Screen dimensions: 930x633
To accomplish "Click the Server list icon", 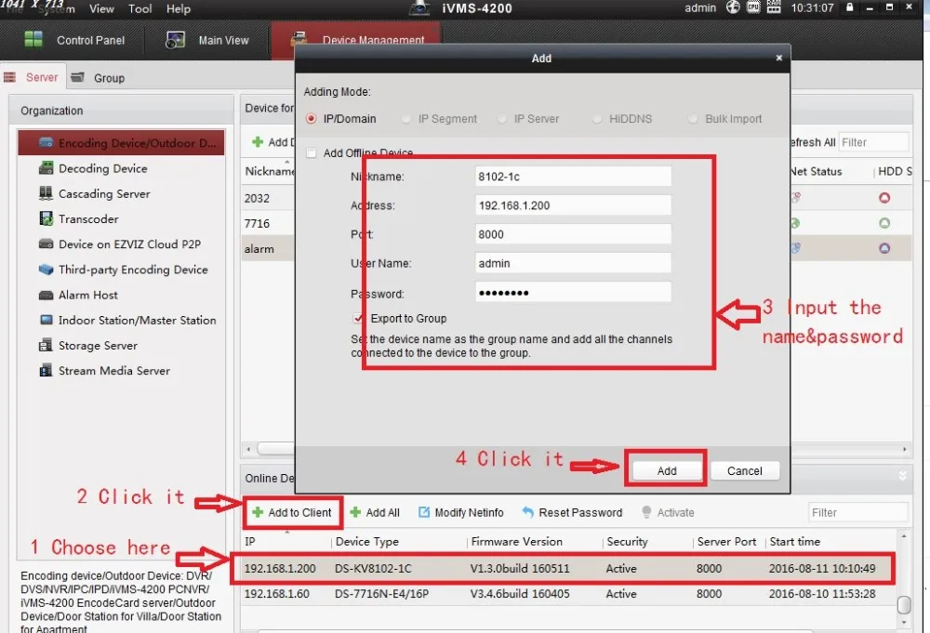I will (x=9, y=78).
